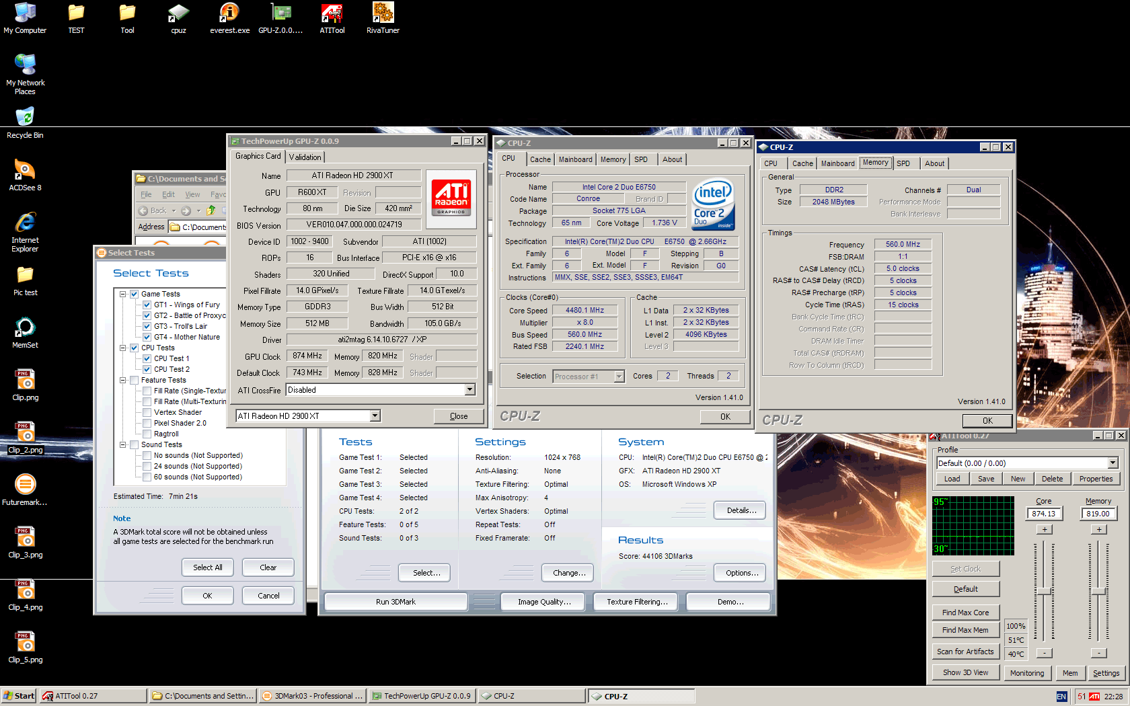The width and height of the screenshot is (1130, 706).
Task: Toggle GT1 - Wings of Fury checkbox
Action: point(147,305)
